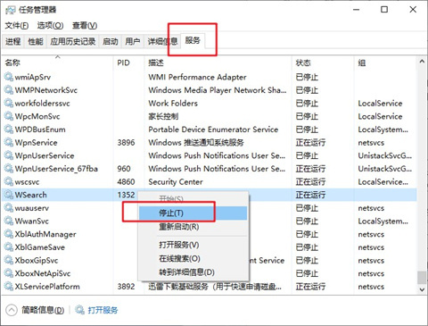Switch to the 启动 tab

coord(111,41)
